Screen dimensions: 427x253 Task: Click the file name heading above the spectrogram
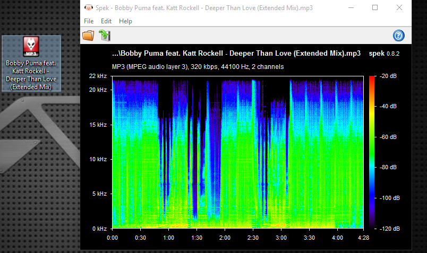click(x=236, y=54)
